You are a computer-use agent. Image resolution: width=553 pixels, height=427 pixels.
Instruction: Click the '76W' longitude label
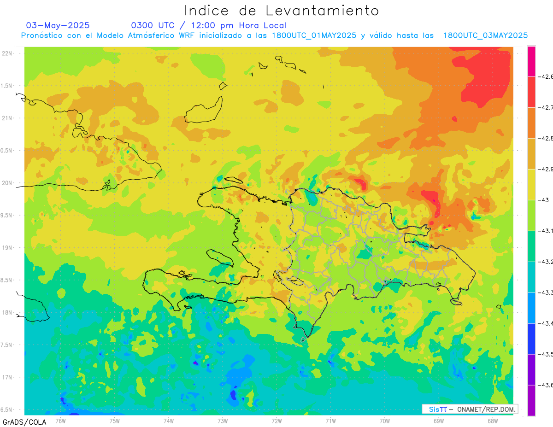click(60, 421)
